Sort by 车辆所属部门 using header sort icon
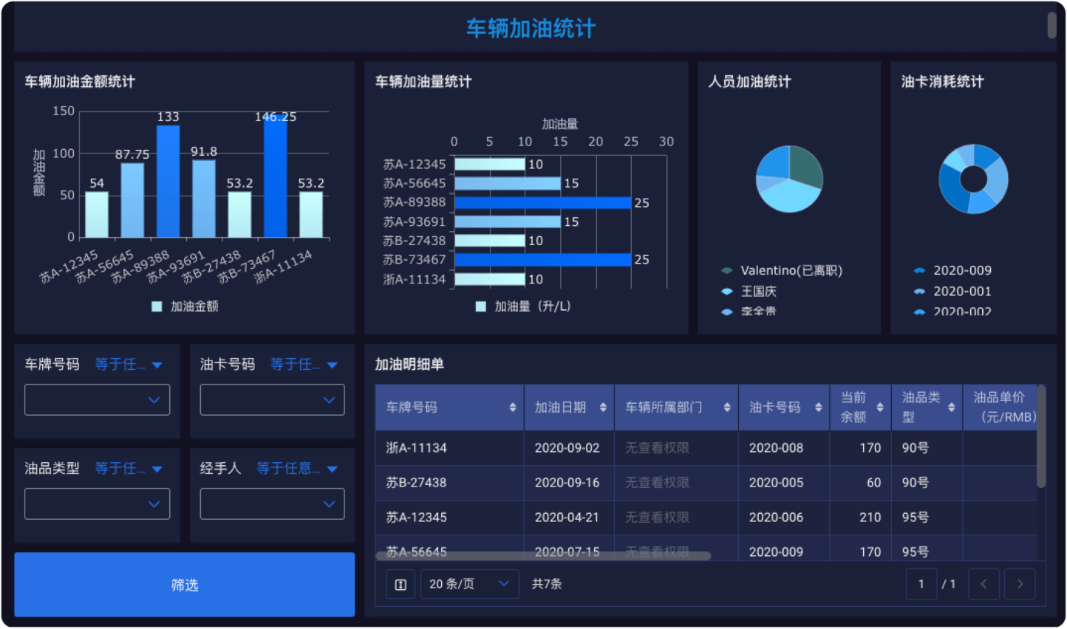 click(727, 408)
